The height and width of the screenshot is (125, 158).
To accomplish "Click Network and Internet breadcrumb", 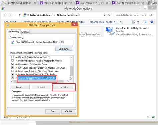I will coord(41,15).
